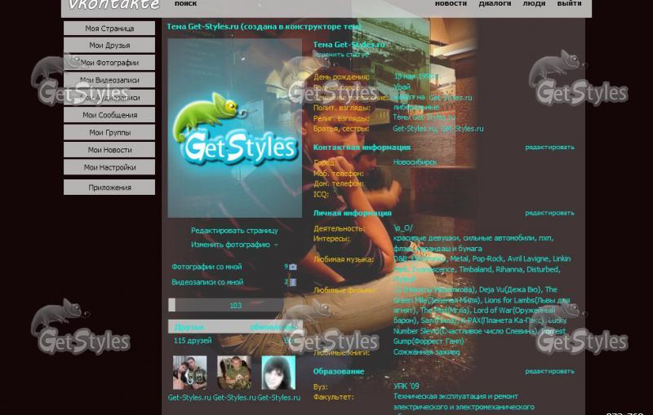Click the rating progress bar showing 103
This screenshot has height=415, width=653.
(x=234, y=305)
